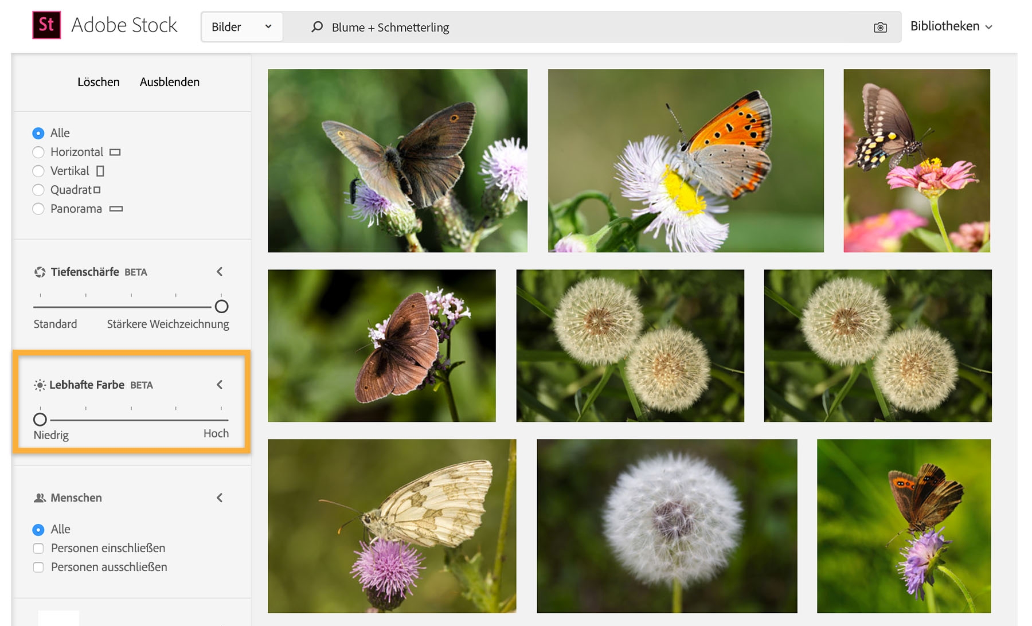
Task: Open search by image camera icon
Action: coord(881,26)
